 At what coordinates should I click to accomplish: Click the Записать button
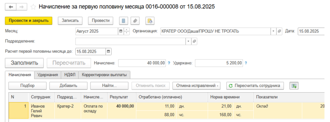pyautogui.click(x=70, y=21)
